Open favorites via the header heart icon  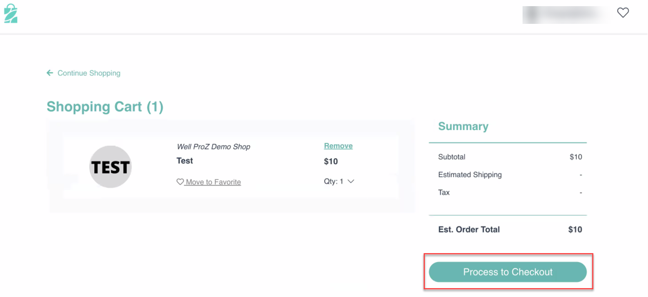(x=623, y=13)
